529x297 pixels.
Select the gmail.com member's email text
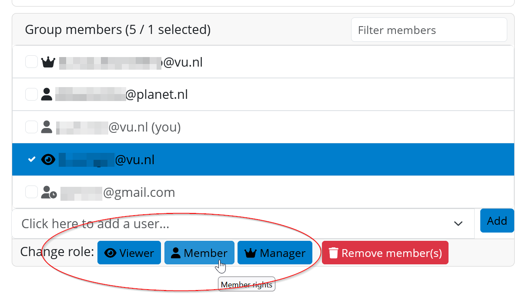(139, 192)
